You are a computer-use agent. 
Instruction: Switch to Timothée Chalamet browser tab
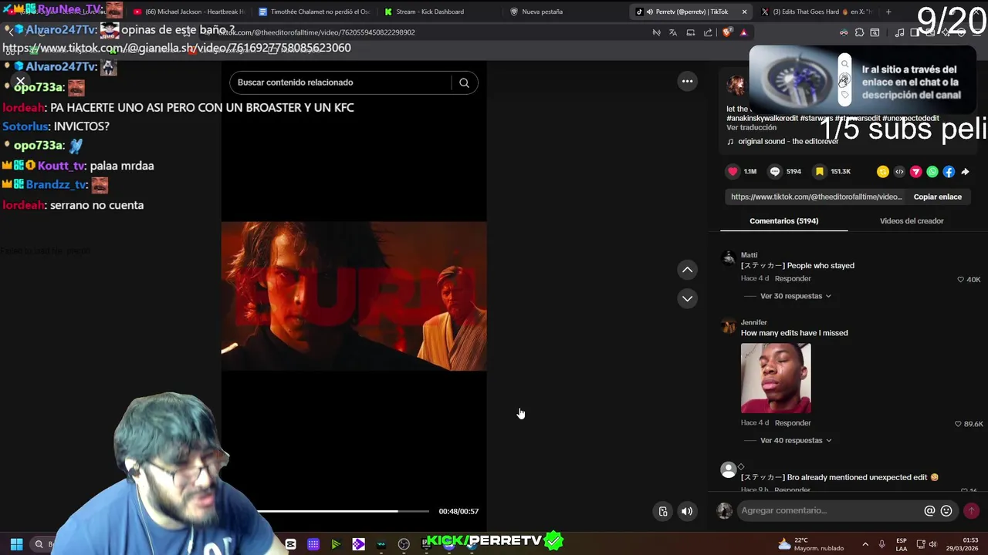point(314,12)
